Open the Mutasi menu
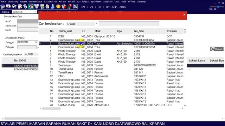 (x=62, y=1)
